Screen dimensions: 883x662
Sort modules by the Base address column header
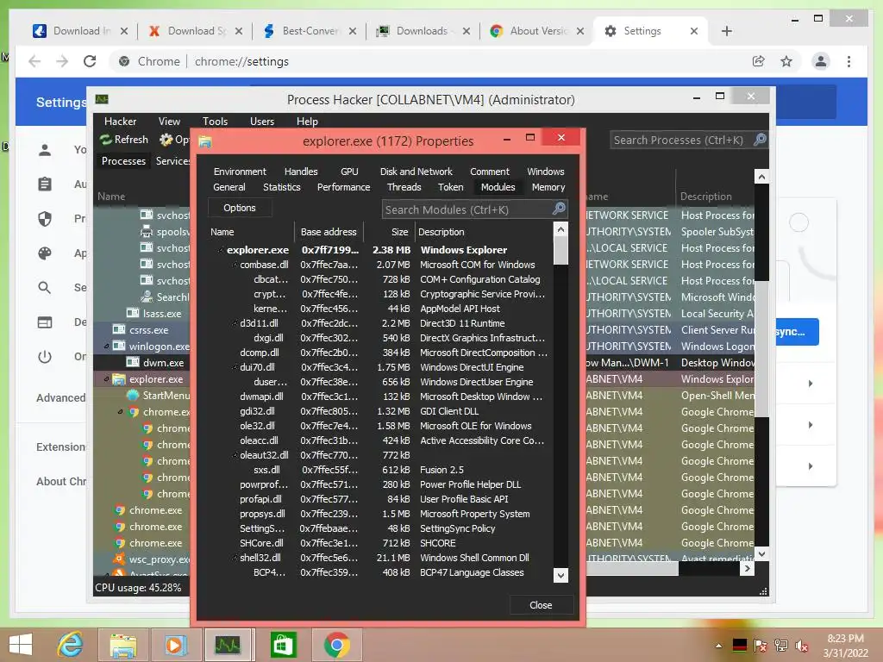pos(329,232)
